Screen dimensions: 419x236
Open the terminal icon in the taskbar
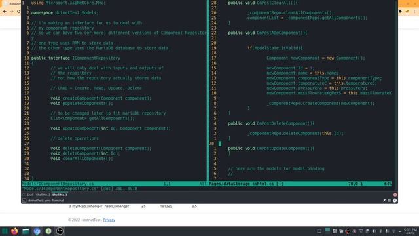26,231
